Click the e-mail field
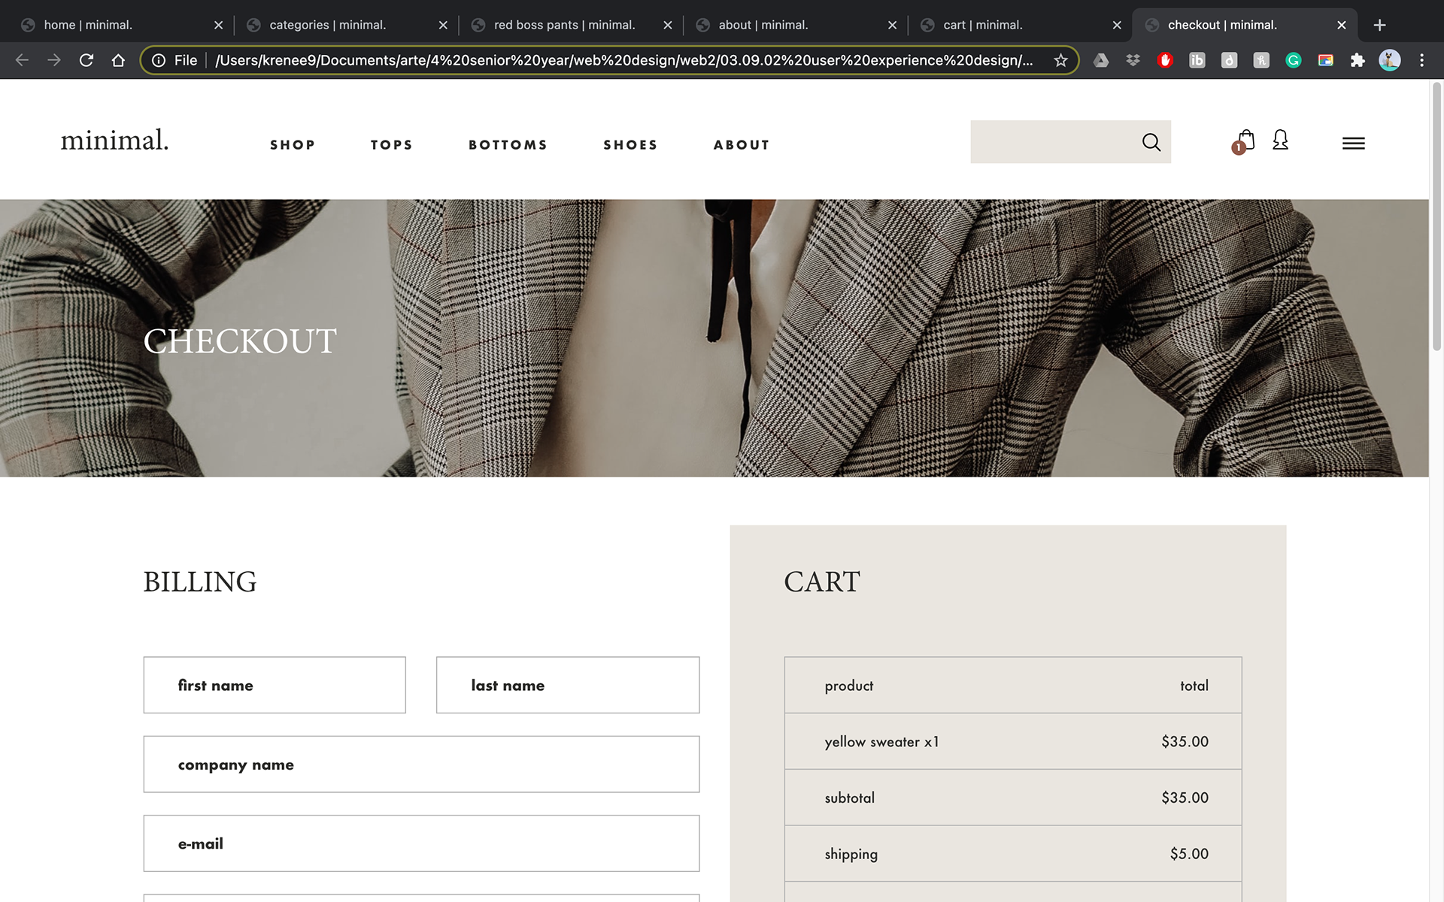The height and width of the screenshot is (902, 1444). [x=421, y=843]
